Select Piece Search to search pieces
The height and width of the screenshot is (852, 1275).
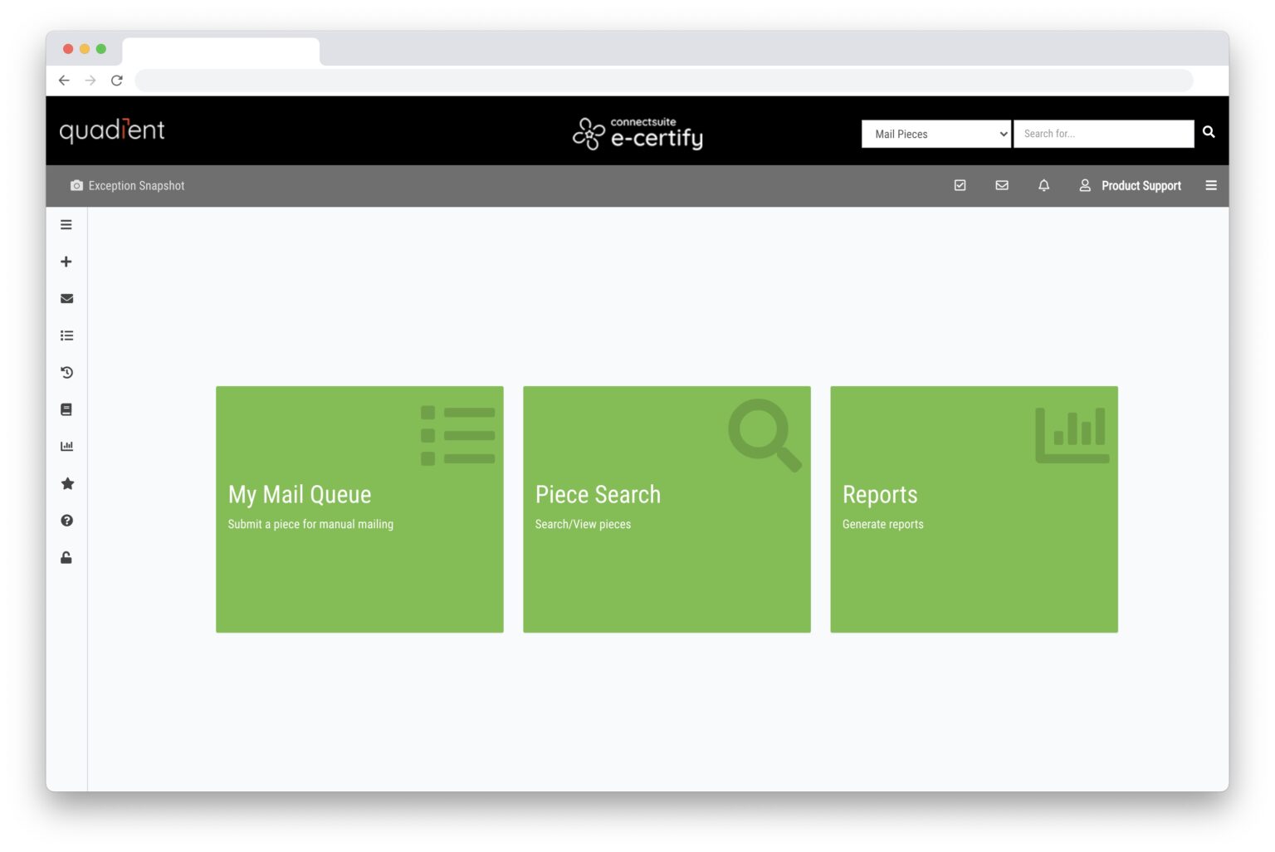coord(667,508)
